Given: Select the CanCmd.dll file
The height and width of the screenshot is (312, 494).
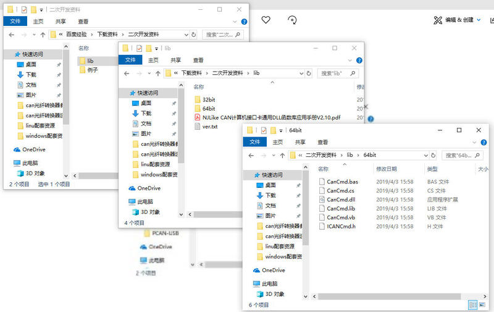Looking at the screenshot, I should pos(337,200).
